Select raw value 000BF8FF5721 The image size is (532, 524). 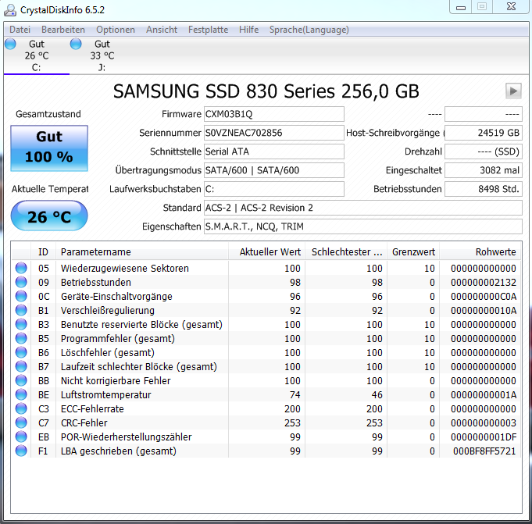click(x=484, y=451)
